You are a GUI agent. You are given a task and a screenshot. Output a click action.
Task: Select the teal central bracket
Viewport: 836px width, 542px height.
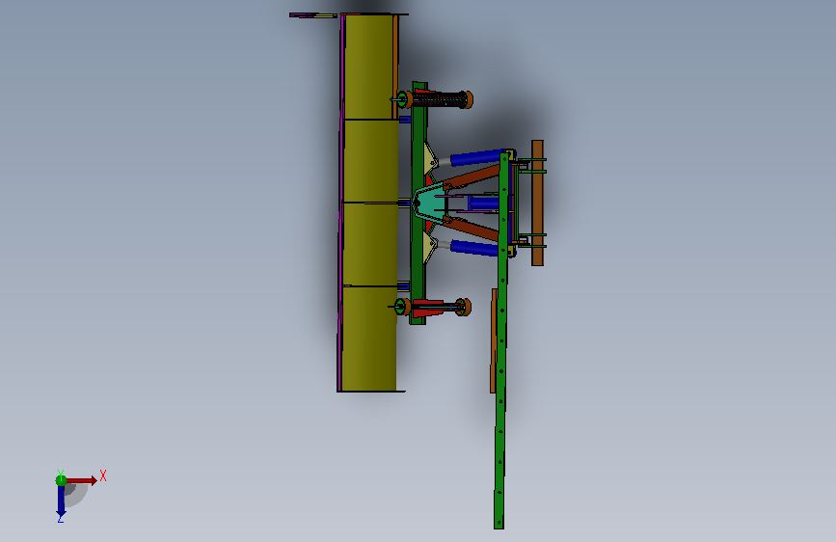point(429,203)
